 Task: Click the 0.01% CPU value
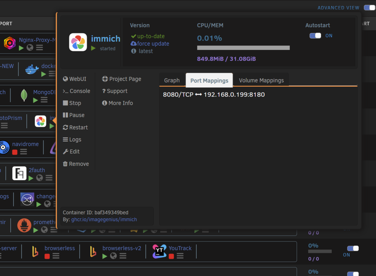pyautogui.click(x=209, y=38)
